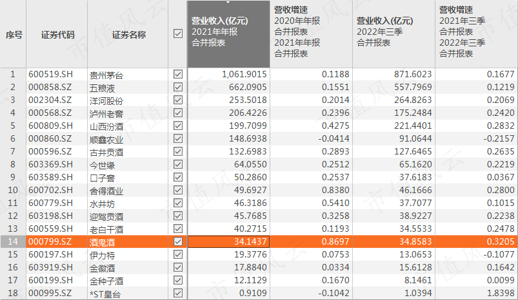
Task: Select the 泸州老窖 name cell
Action: (x=128, y=113)
